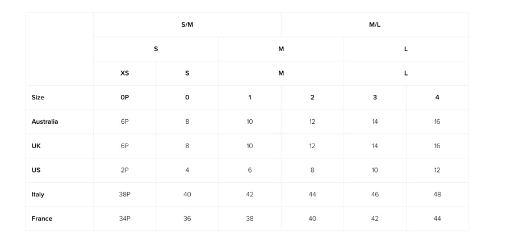Image resolution: width=511 pixels, height=243 pixels.
Task: Click the UK row label
Action: tap(36, 146)
